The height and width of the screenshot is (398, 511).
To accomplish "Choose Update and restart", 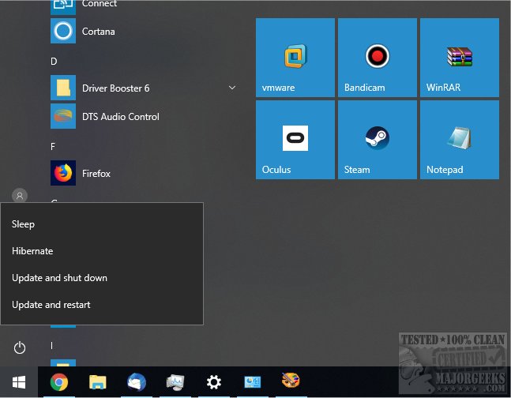I will point(102,305).
